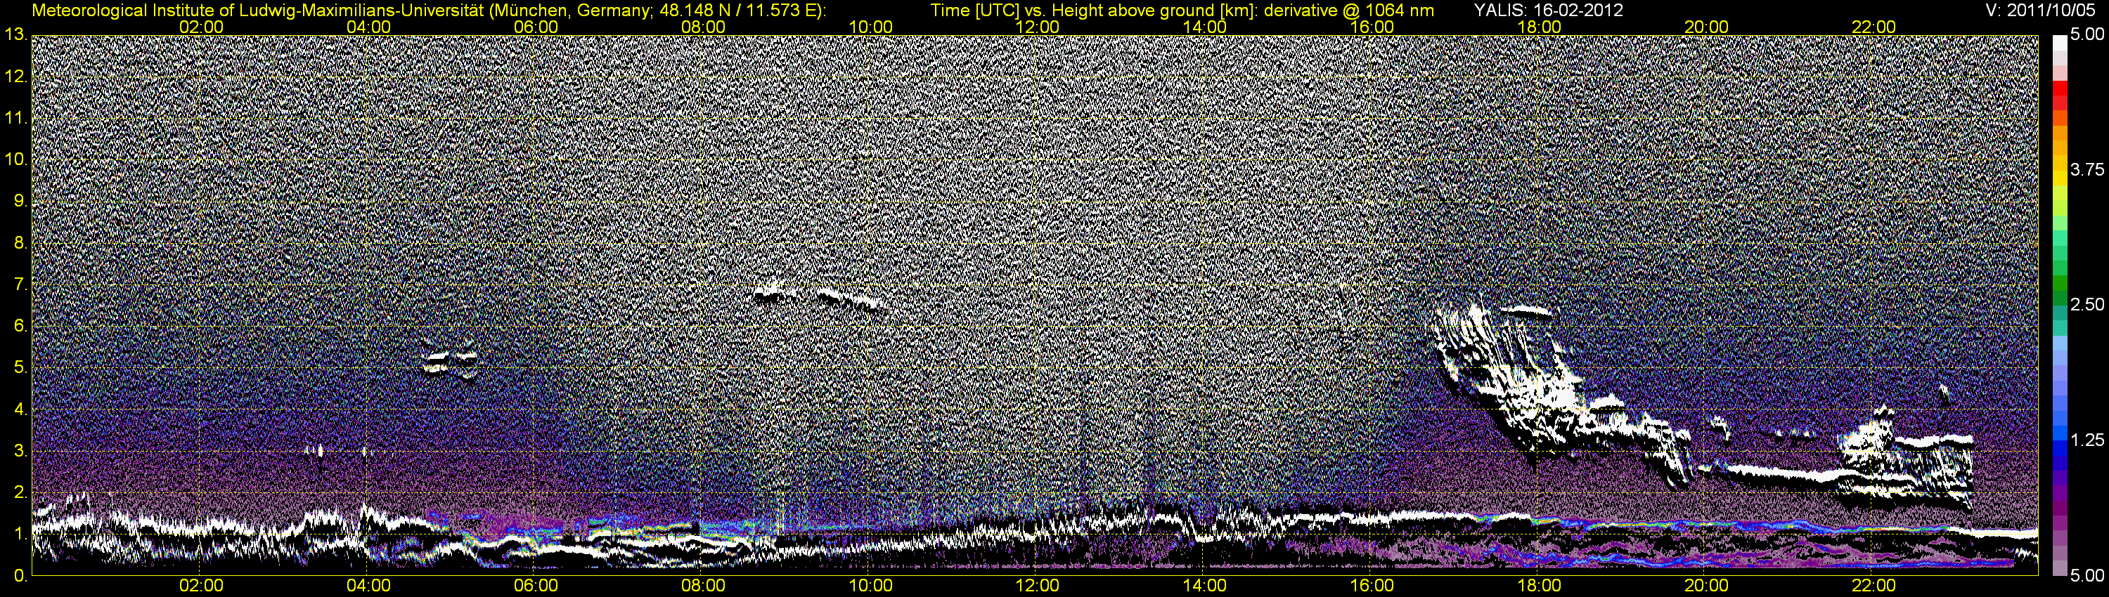This screenshot has height=597, width=2109.
Task: Click the 9 km height axis label
Action: 20,201
